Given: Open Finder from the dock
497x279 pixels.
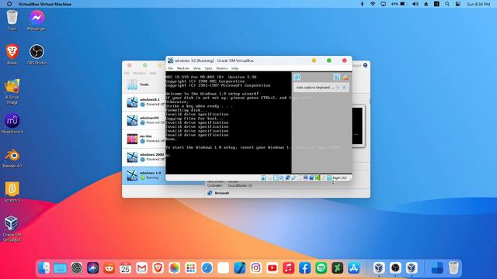Looking at the screenshot, I should pos(44,268).
